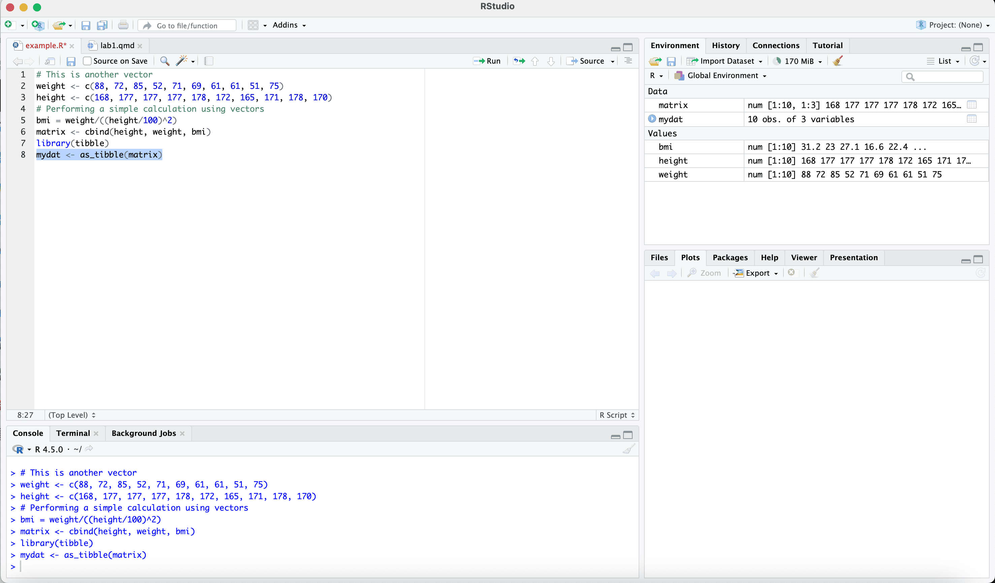This screenshot has width=995, height=583.
Task: Click the Find/Replace magnifier icon
Action: point(165,61)
